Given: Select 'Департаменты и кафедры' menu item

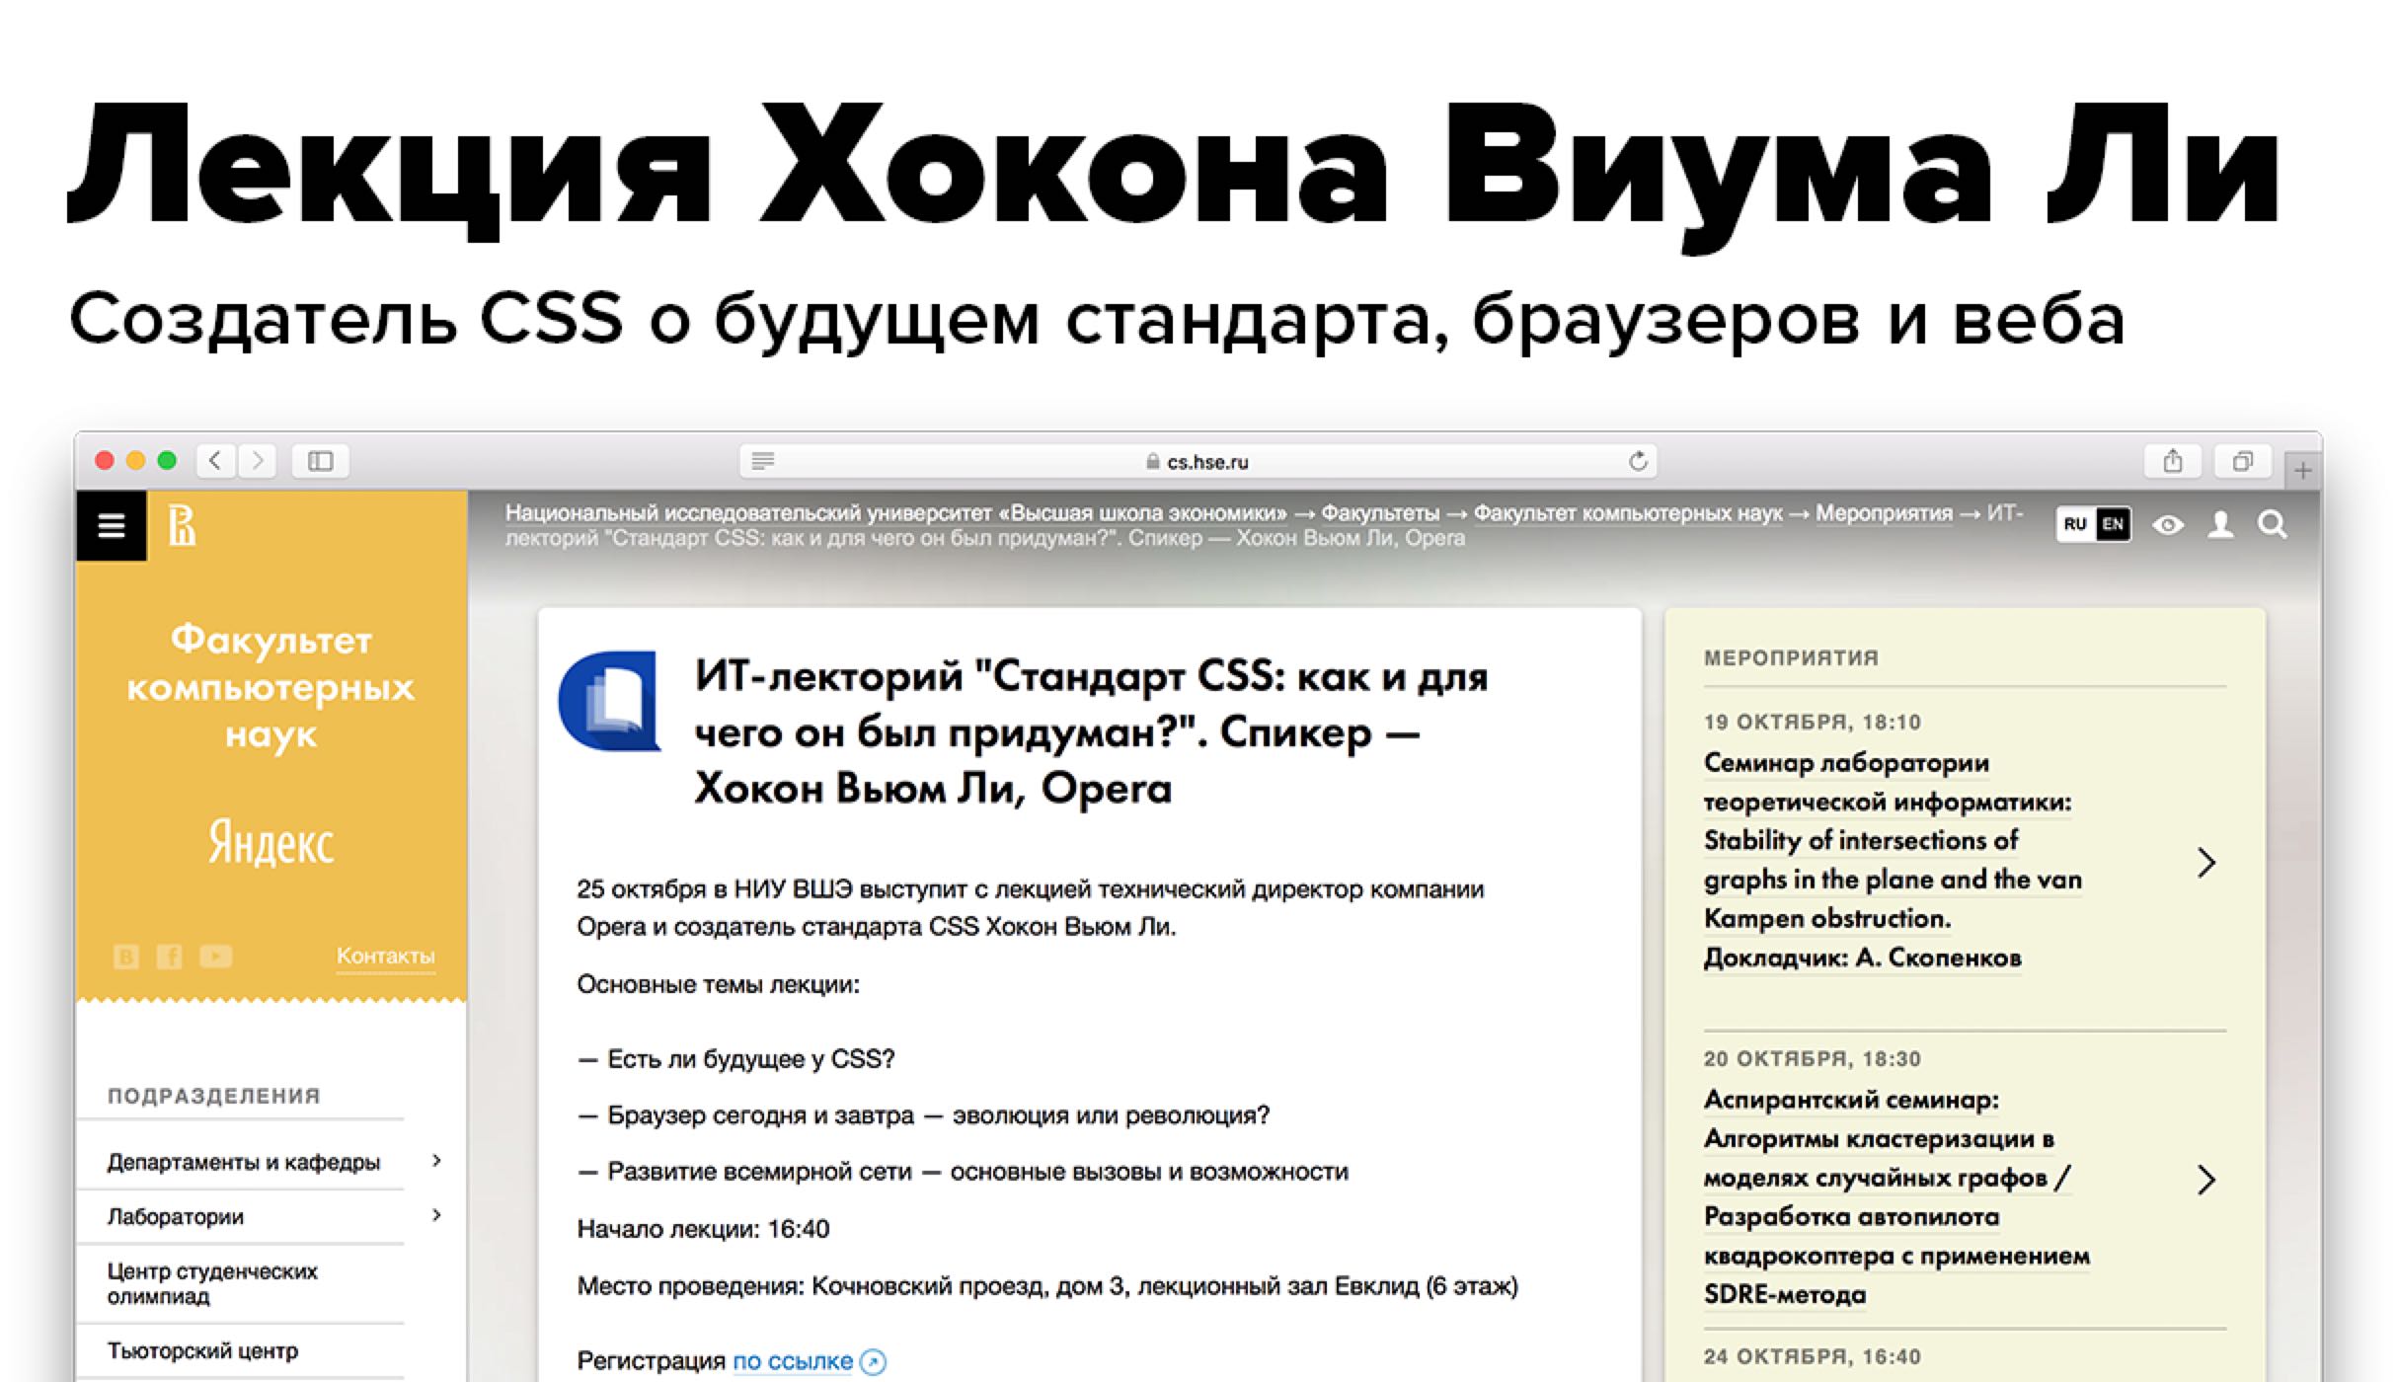Looking at the screenshot, I should (x=244, y=1162).
